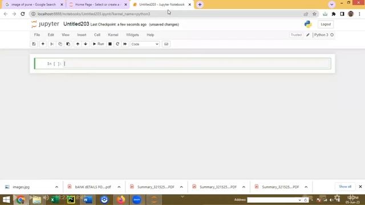Open Firefox from the taskbar
This screenshot has height=205, width=365.
point(120,200)
